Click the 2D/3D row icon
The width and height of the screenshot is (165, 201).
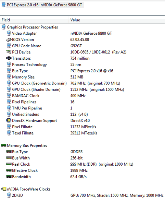(9, 195)
